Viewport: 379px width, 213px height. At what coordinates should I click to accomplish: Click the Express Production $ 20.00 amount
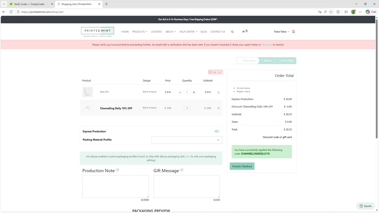pyautogui.click(x=288, y=99)
